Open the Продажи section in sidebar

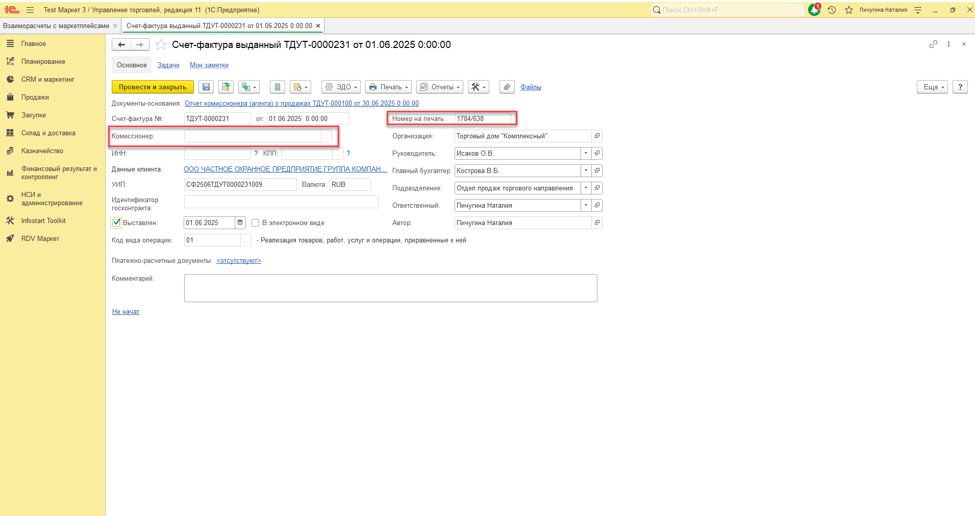pos(35,97)
